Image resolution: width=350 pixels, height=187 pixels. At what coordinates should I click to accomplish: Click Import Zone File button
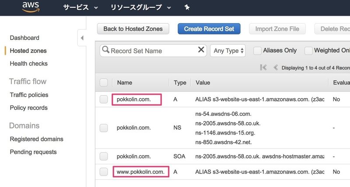[277, 29]
